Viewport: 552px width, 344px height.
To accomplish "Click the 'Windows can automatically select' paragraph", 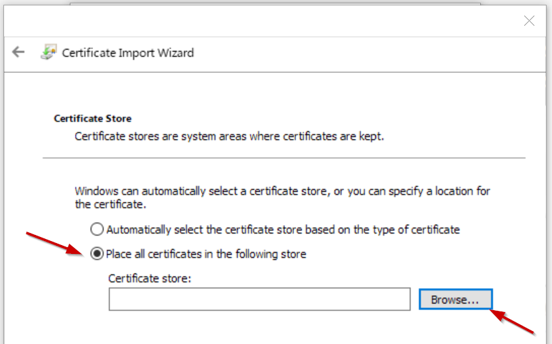I will [x=282, y=197].
